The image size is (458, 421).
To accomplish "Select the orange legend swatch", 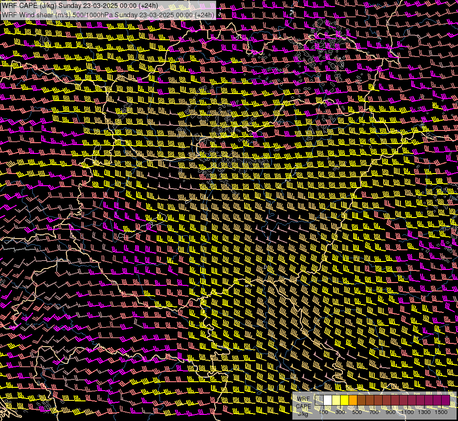I will (x=353, y=400).
